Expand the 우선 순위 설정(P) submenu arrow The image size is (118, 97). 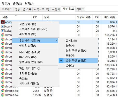click(56, 41)
